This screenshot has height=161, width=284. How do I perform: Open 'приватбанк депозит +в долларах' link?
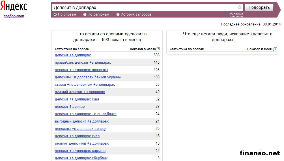(83, 63)
